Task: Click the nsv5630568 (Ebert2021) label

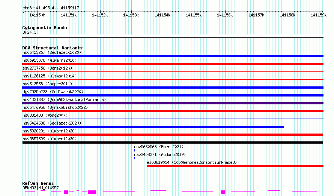Action: pyautogui.click(x=159, y=147)
